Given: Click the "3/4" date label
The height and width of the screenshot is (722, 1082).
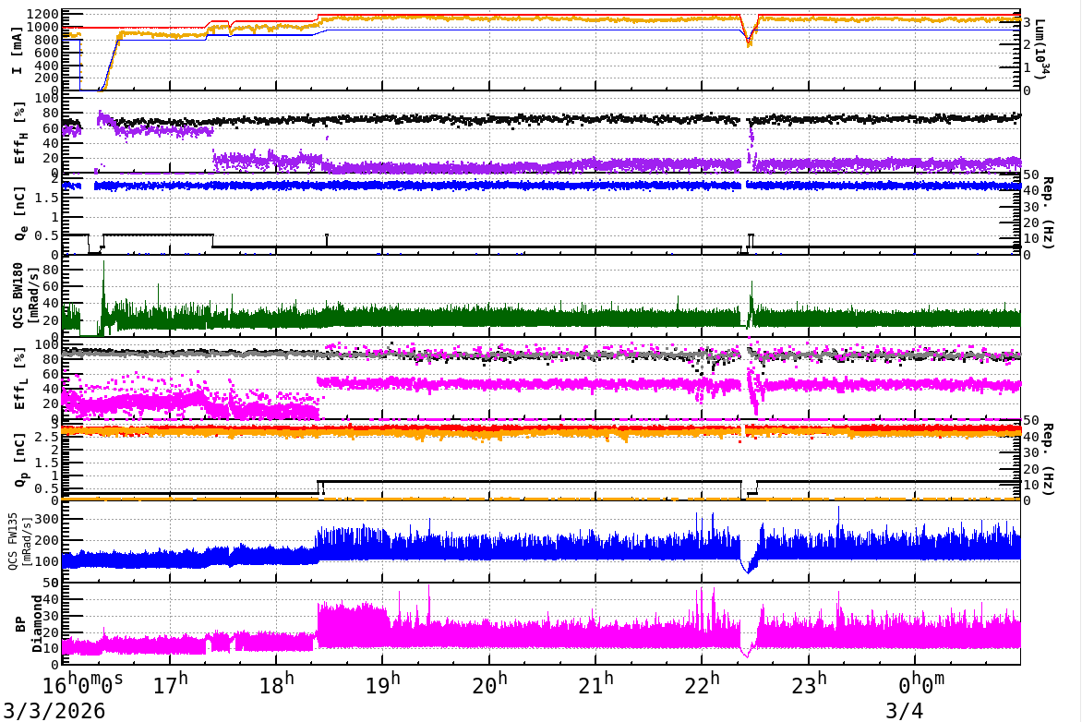Looking at the screenshot, I should point(904,710).
